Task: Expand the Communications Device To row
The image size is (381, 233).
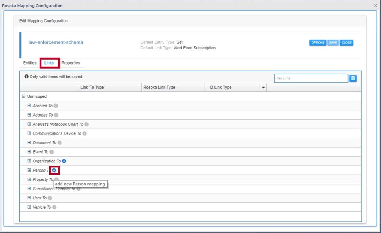Action: point(29,133)
